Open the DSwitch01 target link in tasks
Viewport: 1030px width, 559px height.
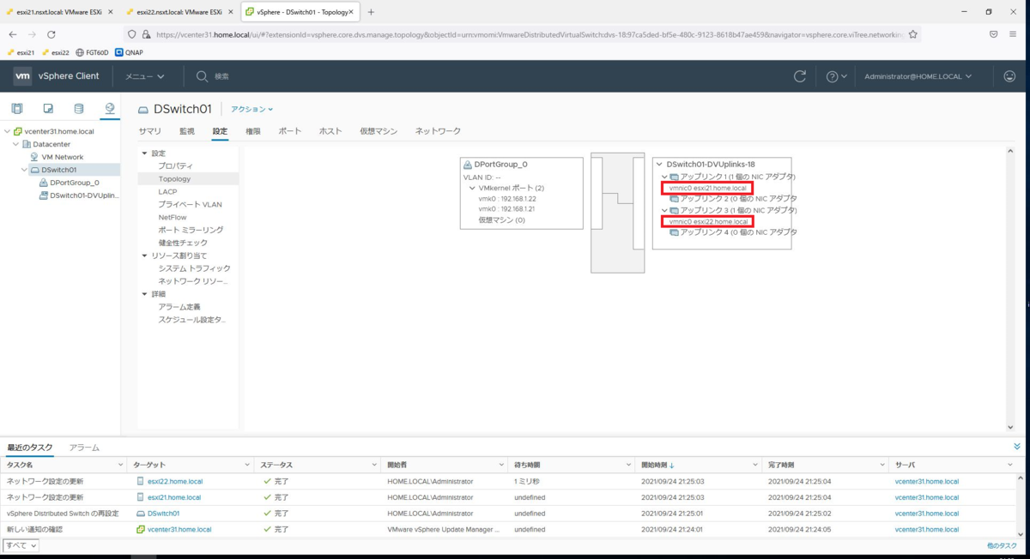coord(163,513)
